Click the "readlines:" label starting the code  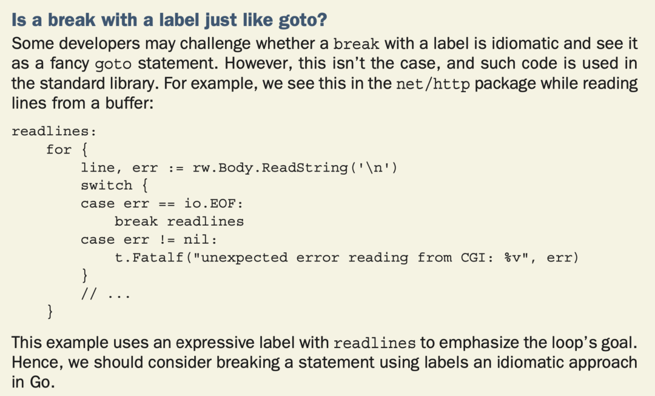point(54,131)
